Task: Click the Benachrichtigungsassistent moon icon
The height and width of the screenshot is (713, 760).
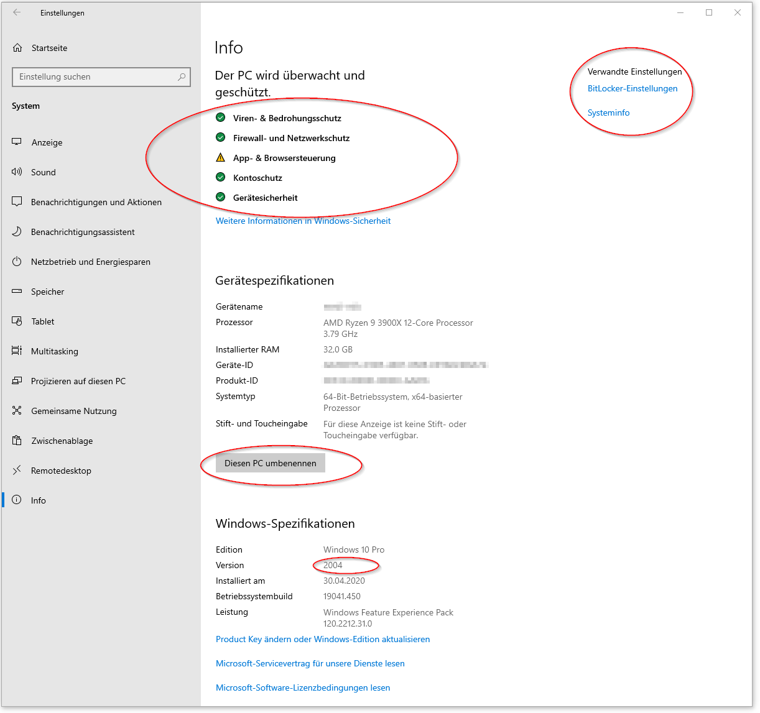Action: pyautogui.click(x=17, y=232)
